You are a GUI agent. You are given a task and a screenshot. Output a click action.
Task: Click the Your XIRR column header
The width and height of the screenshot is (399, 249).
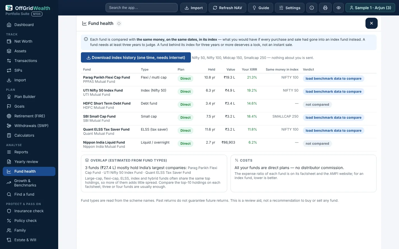[249, 69]
